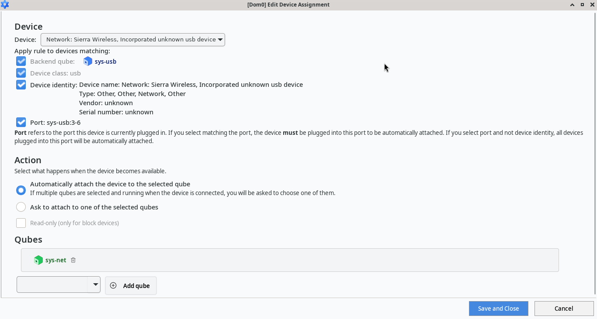The height and width of the screenshot is (319, 597).
Task: Uncheck the Device identity checkbox
Action: click(21, 85)
